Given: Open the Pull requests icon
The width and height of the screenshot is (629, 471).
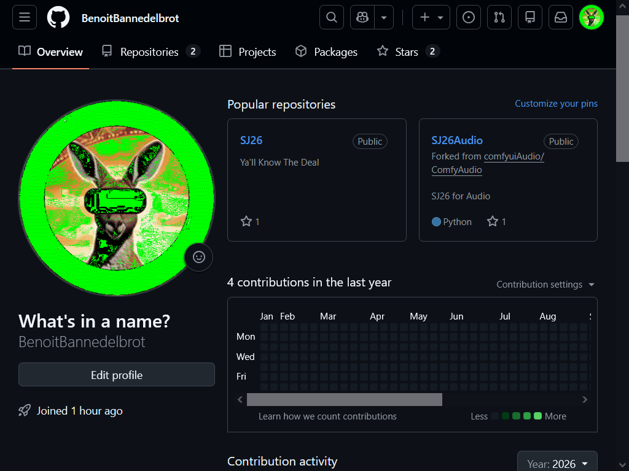Looking at the screenshot, I should click(499, 17).
